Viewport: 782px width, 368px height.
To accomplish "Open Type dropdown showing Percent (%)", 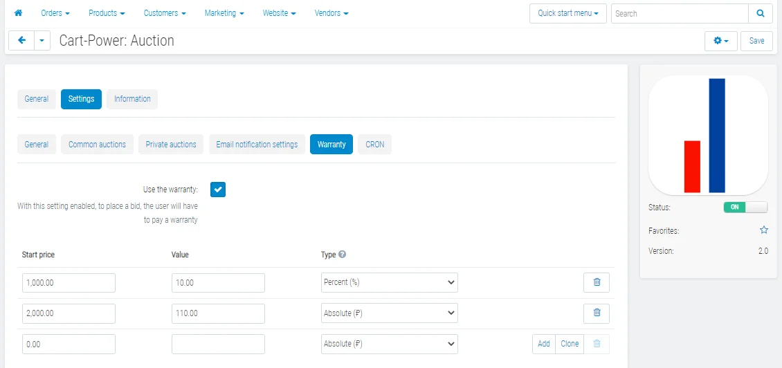I will 390,282.
